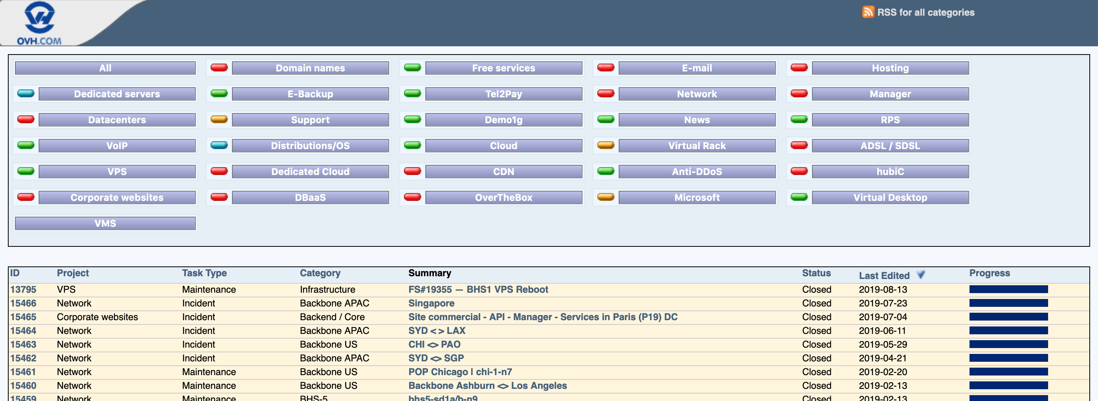Open 'FS#19355 — BHS1 VPS Reboot' task

[478, 290]
